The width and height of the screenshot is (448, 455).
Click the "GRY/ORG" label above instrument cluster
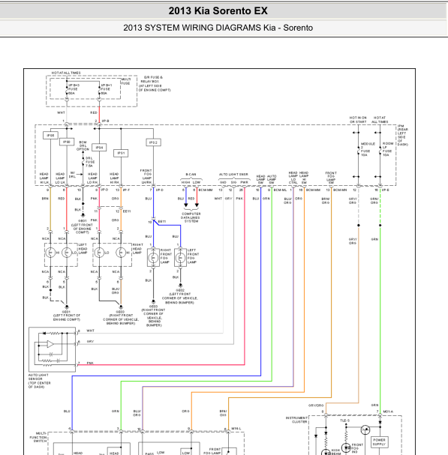pyautogui.click(x=316, y=406)
